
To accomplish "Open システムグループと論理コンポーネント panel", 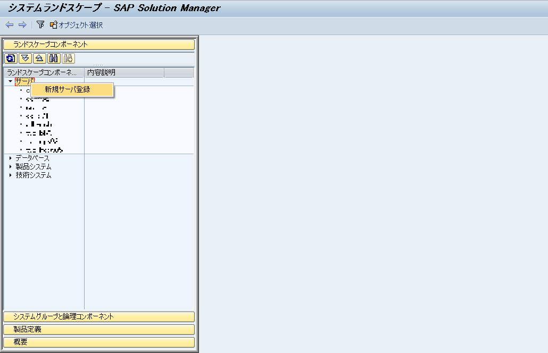I will (99, 317).
